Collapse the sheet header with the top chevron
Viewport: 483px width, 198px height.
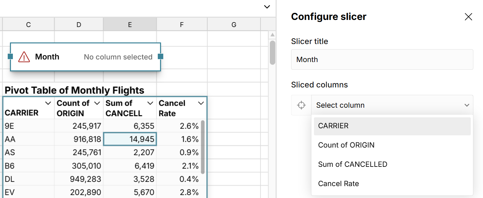(267, 6)
